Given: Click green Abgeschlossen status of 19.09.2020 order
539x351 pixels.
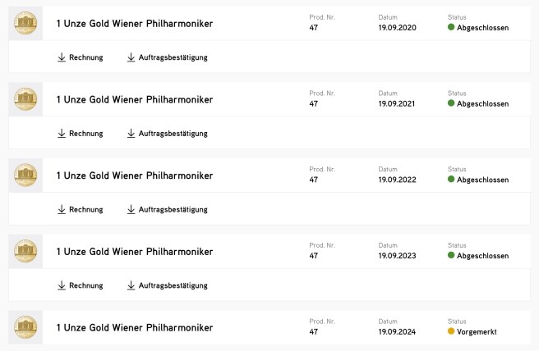Looking at the screenshot, I should click(478, 28).
